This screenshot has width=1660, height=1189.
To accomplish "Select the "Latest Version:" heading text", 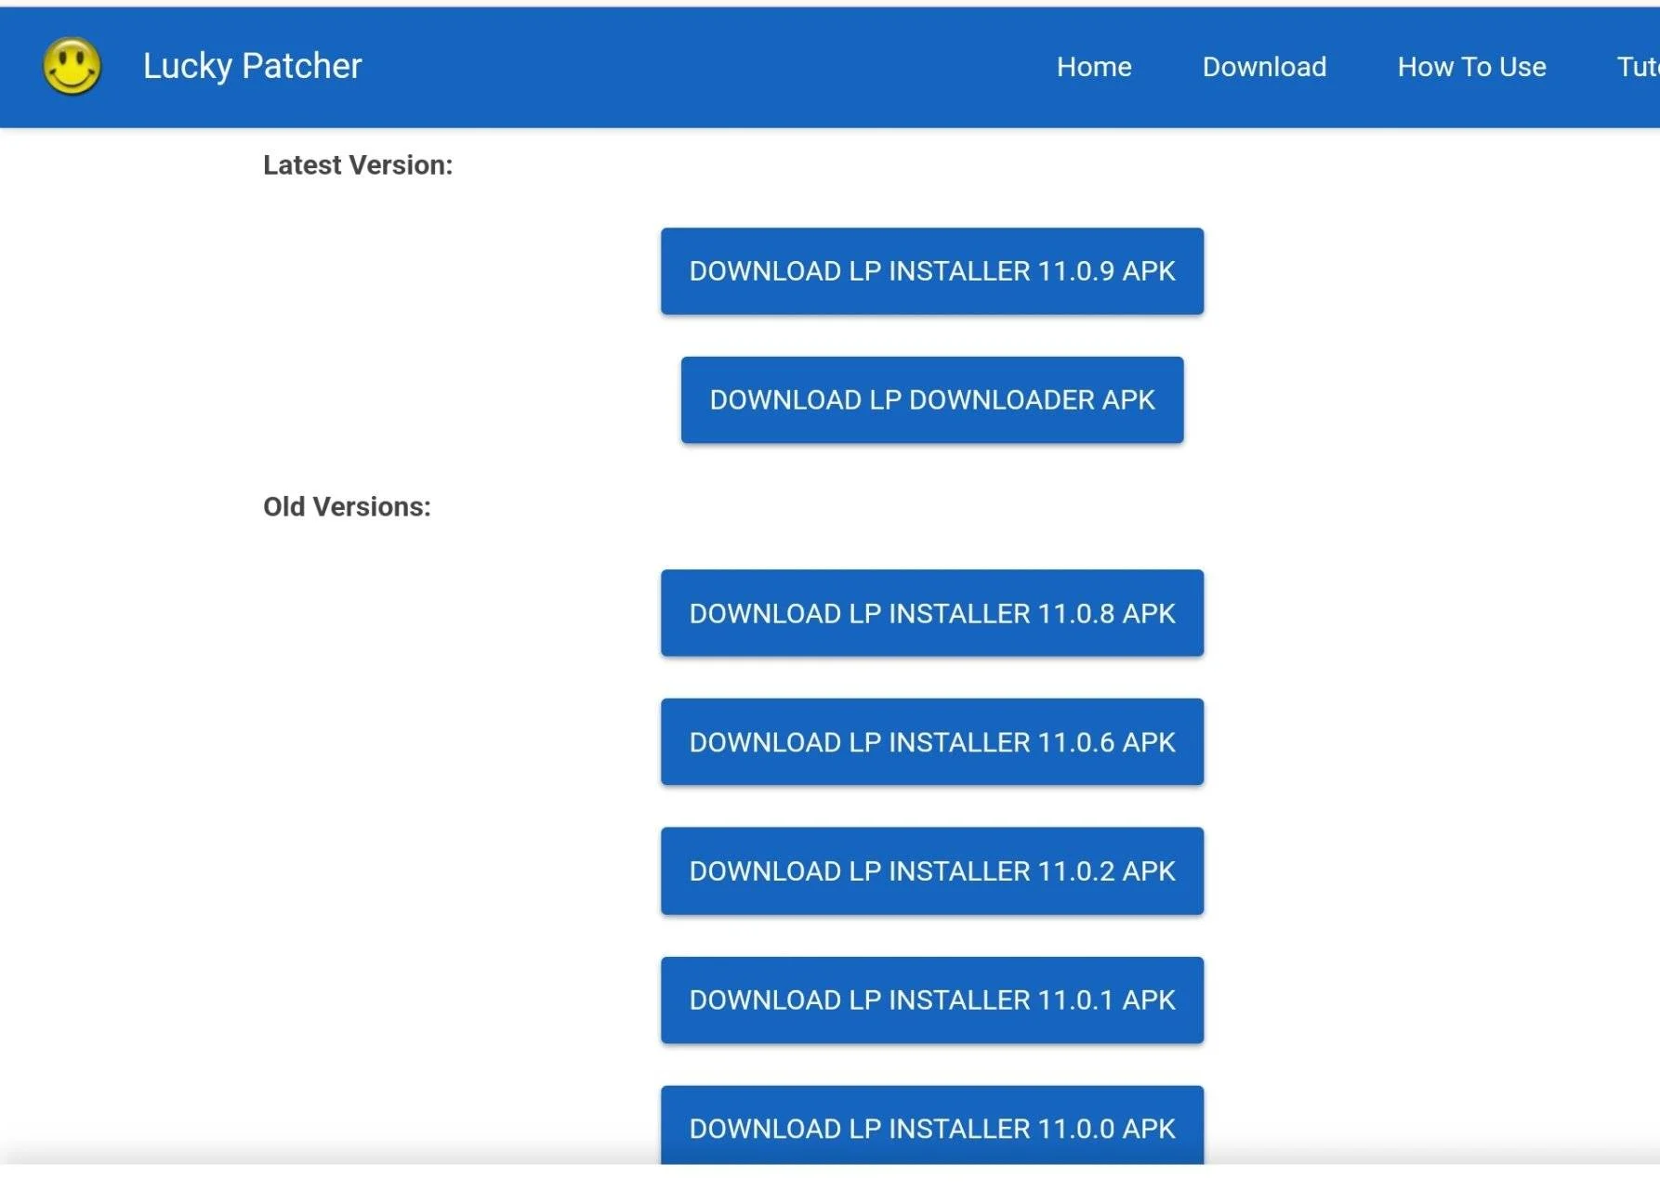I will click(x=358, y=165).
